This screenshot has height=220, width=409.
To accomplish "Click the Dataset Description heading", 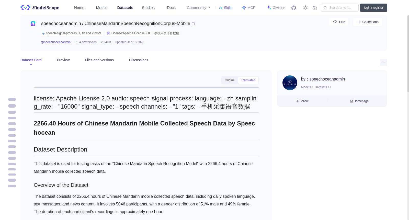I will [61, 149].
